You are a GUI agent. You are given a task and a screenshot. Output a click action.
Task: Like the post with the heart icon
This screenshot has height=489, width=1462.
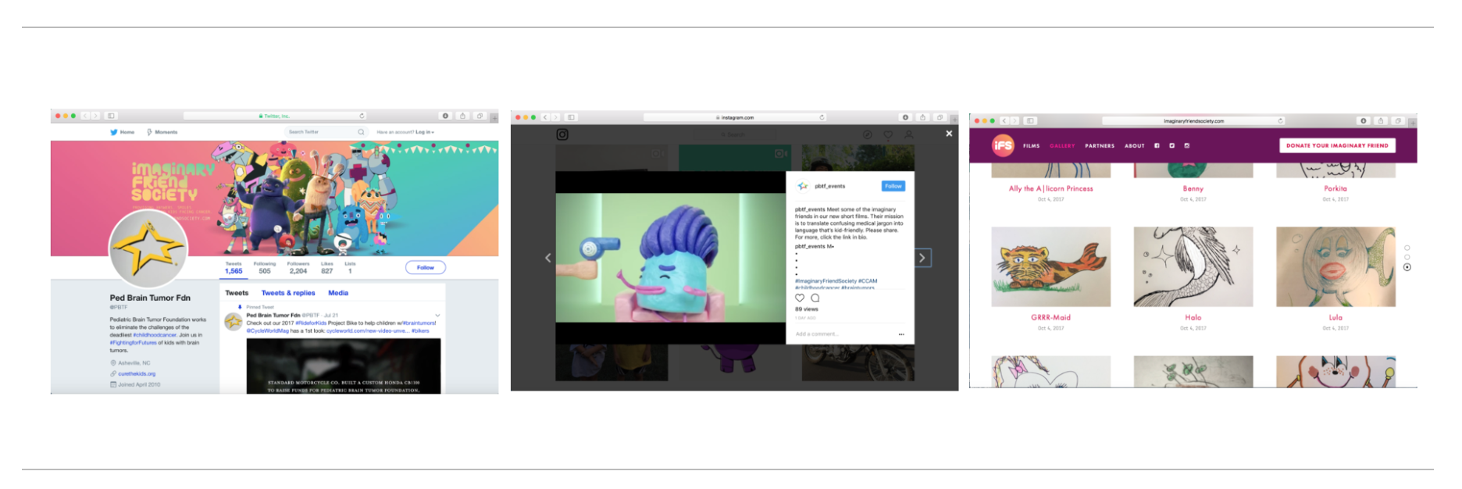[x=800, y=298]
